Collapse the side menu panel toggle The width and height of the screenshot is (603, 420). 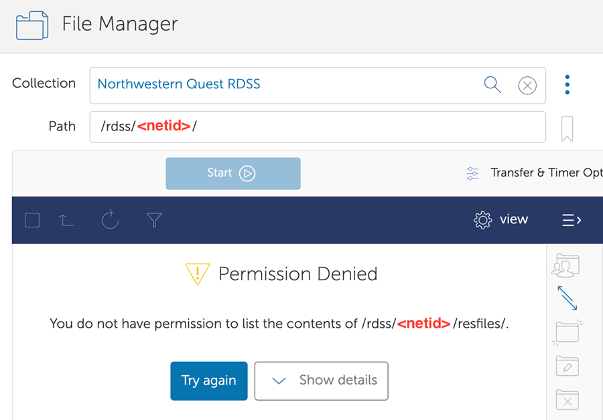pyautogui.click(x=572, y=220)
